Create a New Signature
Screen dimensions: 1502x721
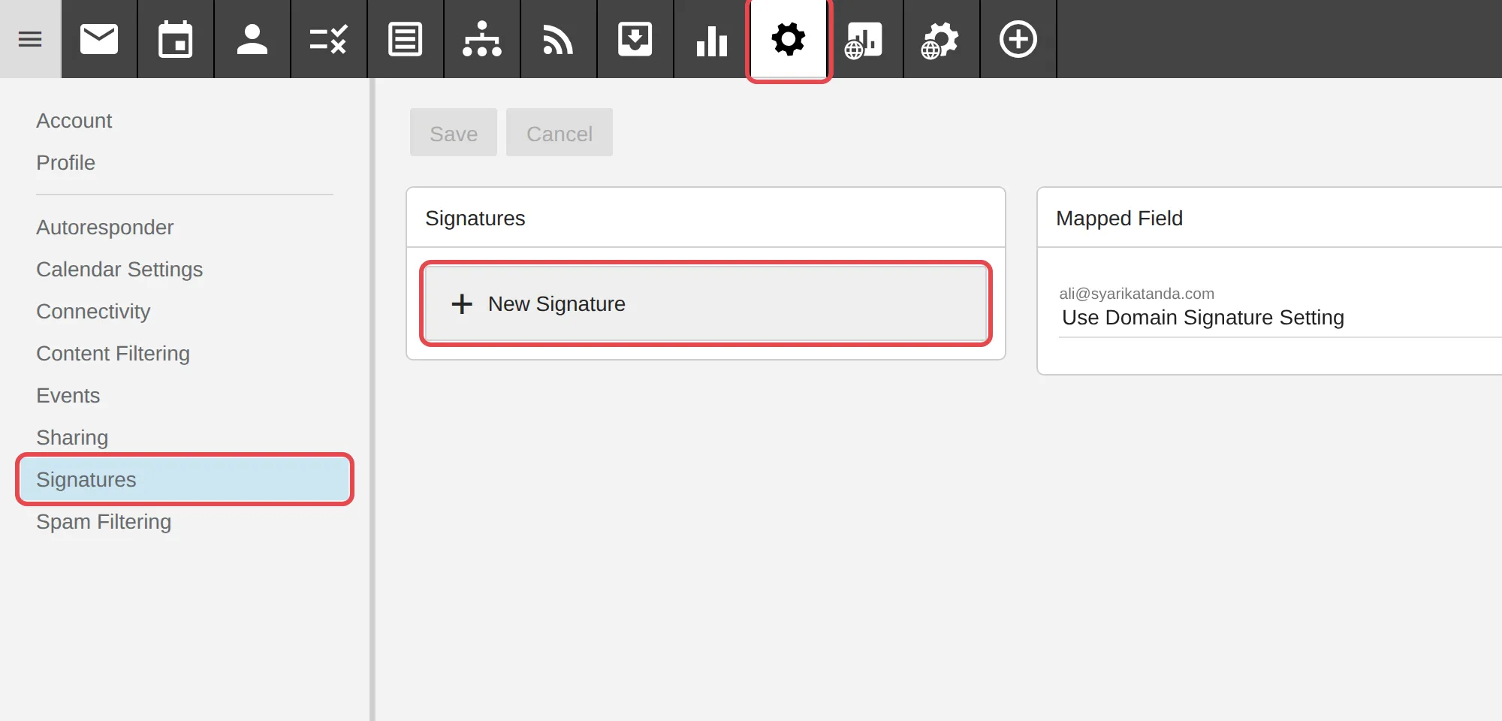(x=706, y=303)
